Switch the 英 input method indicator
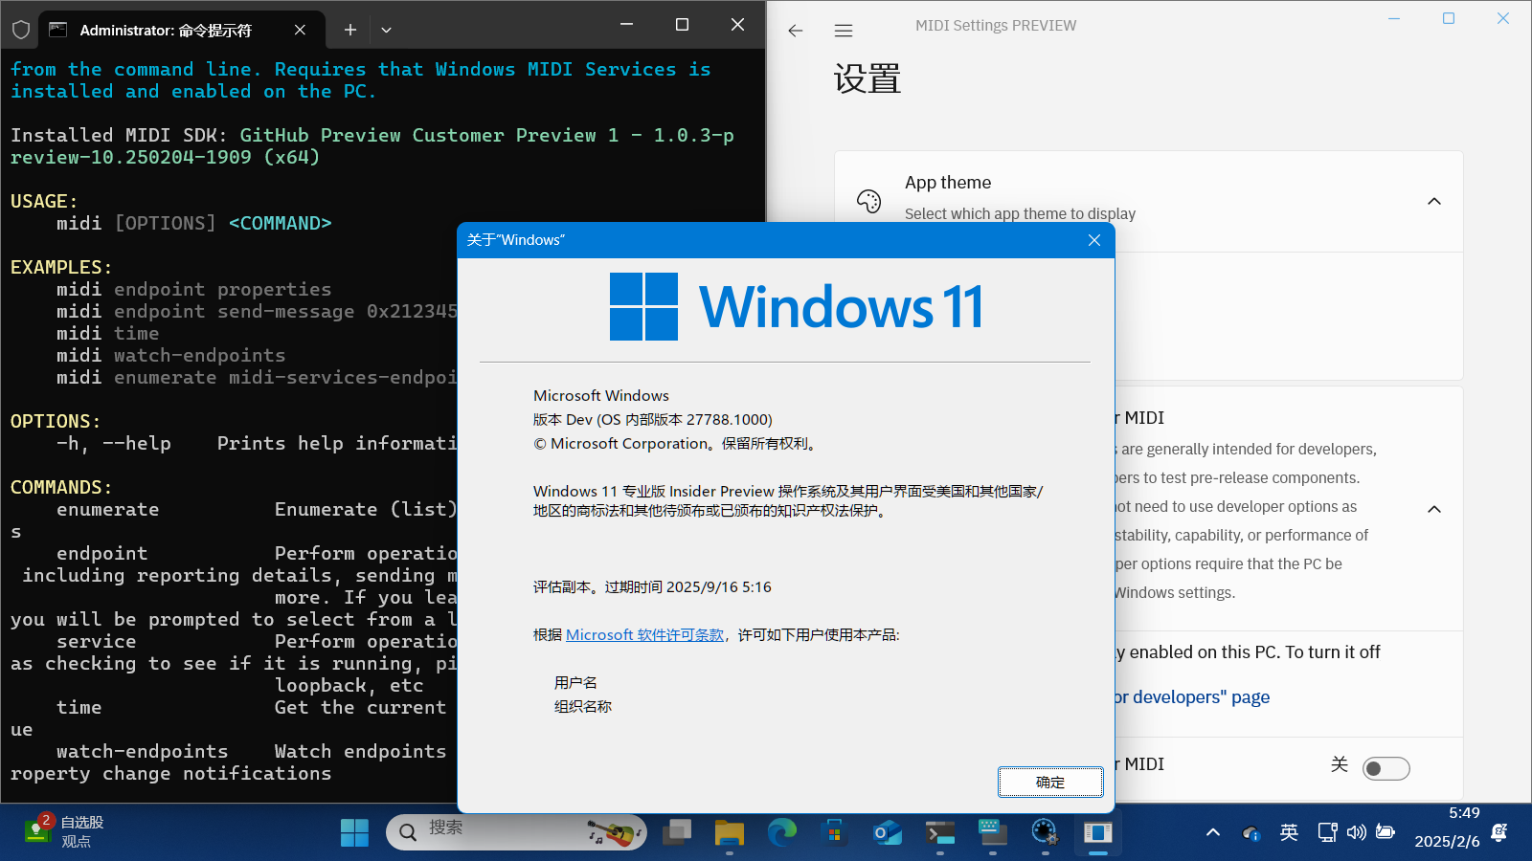The height and width of the screenshot is (861, 1532). (x=1289, y=832)
